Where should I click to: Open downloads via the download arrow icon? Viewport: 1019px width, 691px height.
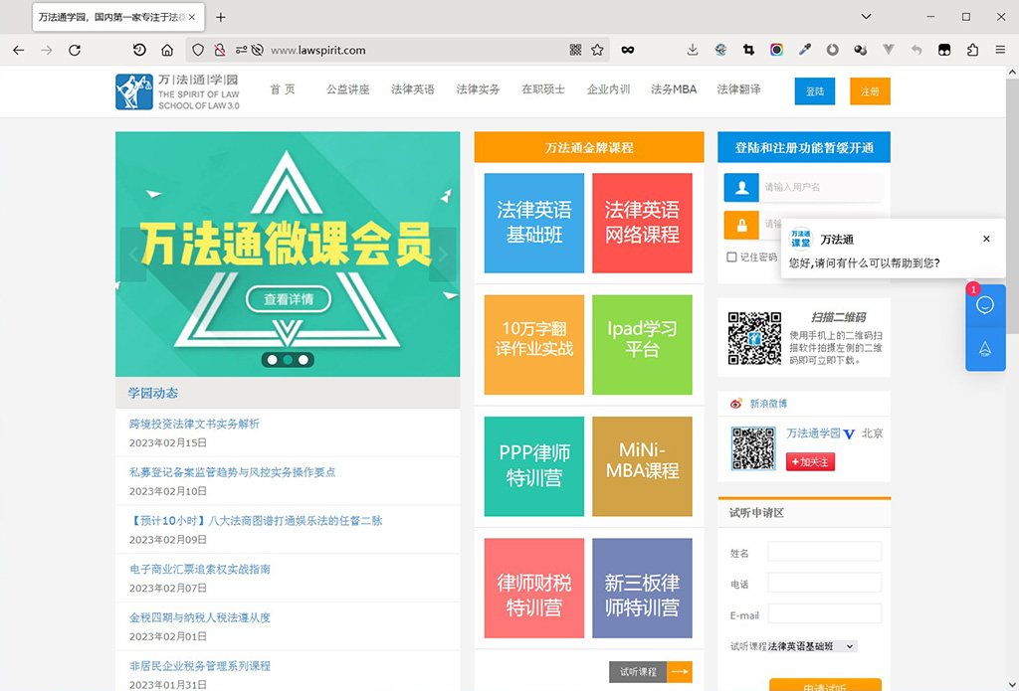[692, 49]
